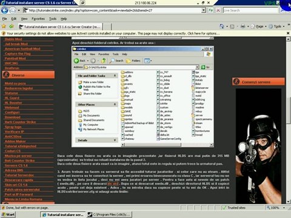Open the Print button dropdown arrow
Viewport: 291px width, 218px height.
248,27
